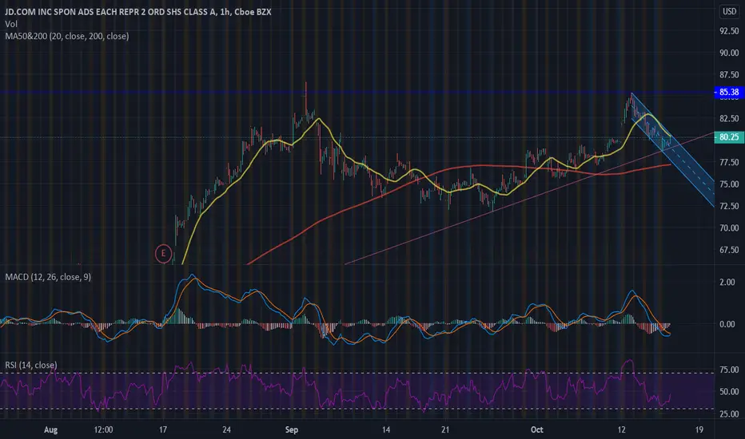Image resolution: width=745 pixels, height=439 pixels.
Task: Click the 12:00 label on time axis
Action: point(103,429)
